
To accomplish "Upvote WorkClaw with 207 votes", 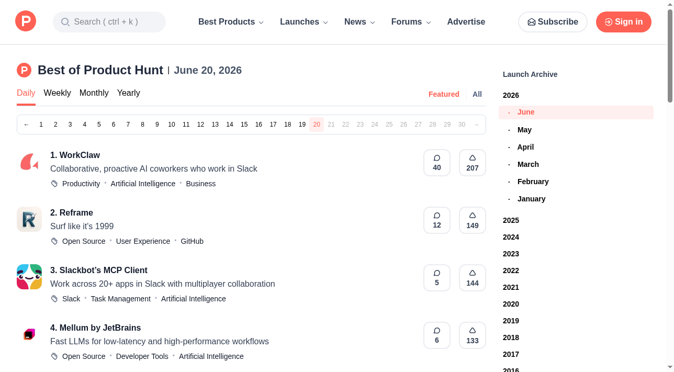I will tap(473, 163).
